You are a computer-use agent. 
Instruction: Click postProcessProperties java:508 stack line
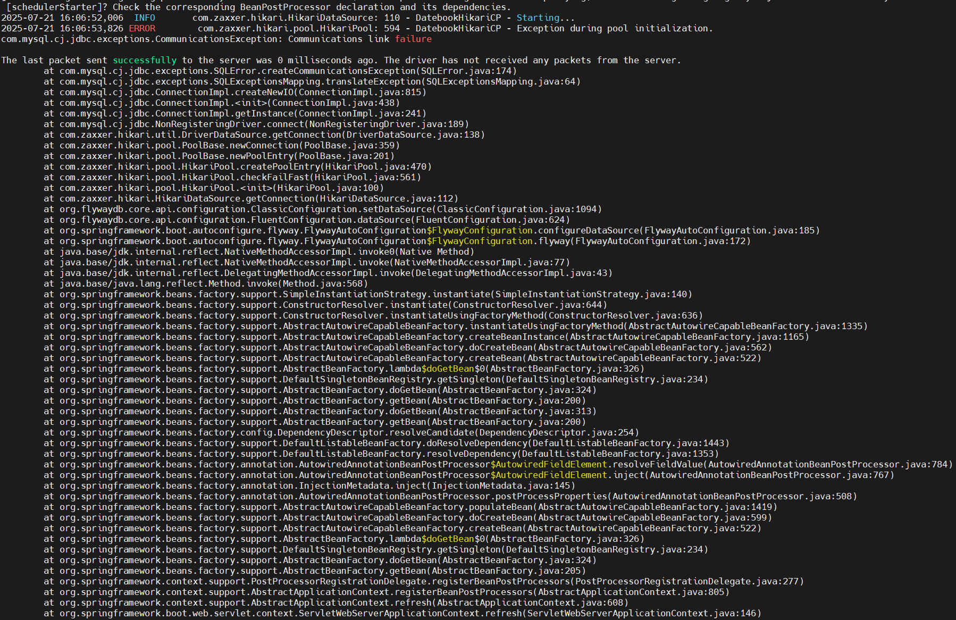(x=450, y=497)
